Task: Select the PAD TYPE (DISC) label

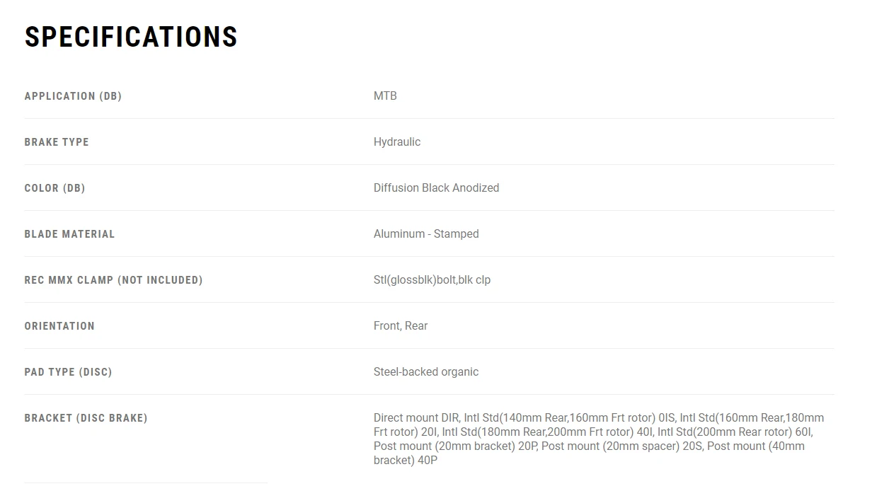Action: 68,372
